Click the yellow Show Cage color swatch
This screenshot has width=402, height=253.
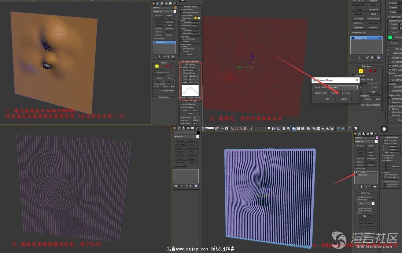[196, 18]
